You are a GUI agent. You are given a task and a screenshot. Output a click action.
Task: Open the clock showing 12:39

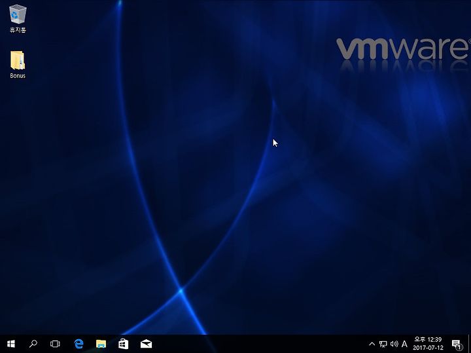(x=428, y=344)
